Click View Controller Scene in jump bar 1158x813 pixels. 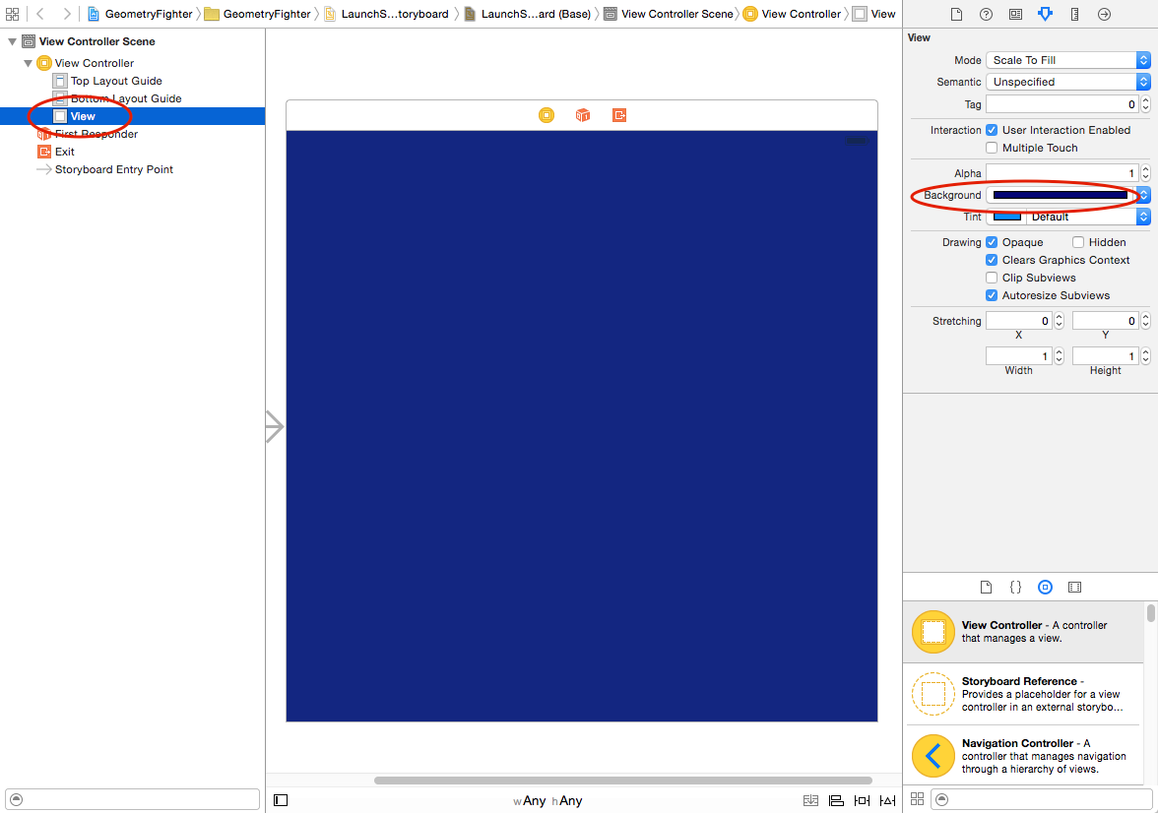[670, 14]
